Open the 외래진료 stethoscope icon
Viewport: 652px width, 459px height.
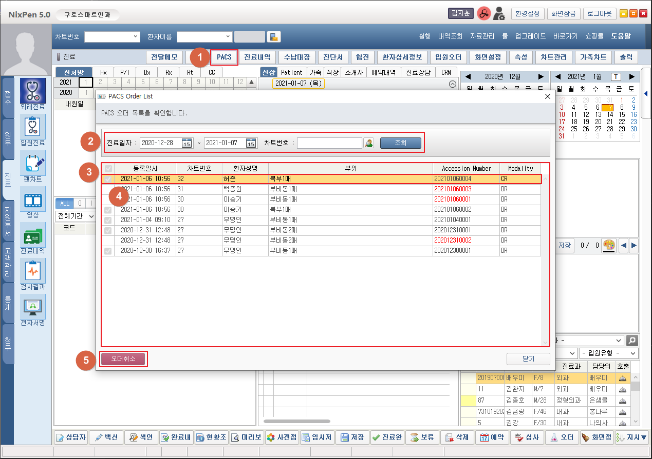tap(33, 91)
